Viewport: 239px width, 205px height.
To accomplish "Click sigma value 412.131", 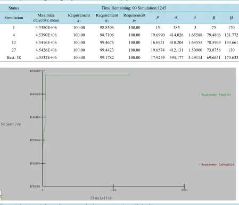I will pos(176,50).
